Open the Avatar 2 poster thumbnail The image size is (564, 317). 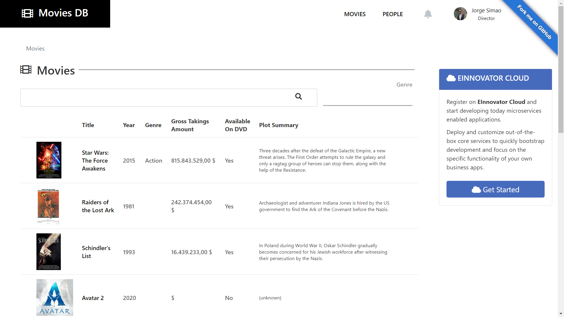pos(55,297)
